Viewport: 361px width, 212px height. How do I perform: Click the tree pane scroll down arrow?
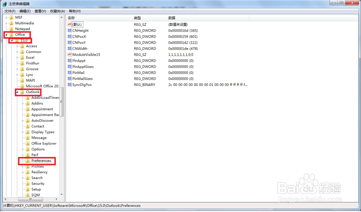[61, 195]
